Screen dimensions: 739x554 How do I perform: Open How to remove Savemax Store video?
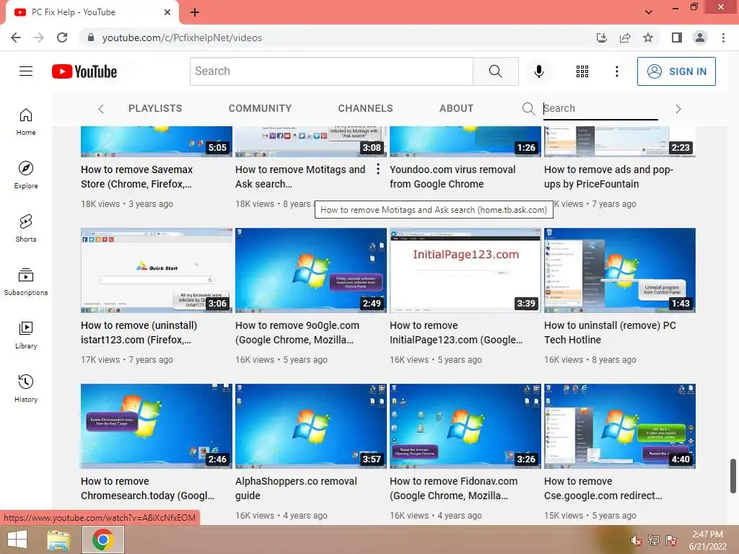[136, 177]
